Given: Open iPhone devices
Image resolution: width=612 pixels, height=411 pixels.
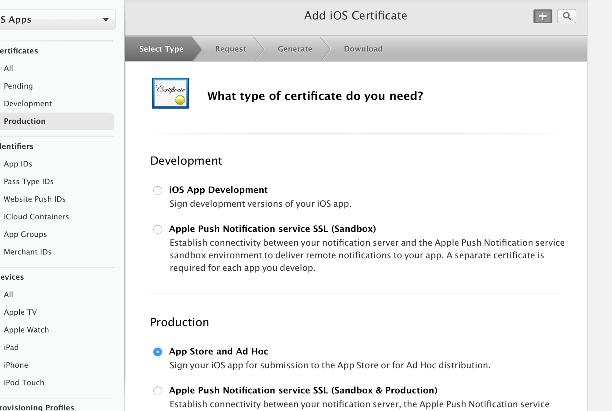Looking at the screenshot, I should pyautogui.click(x=16, y=365).
